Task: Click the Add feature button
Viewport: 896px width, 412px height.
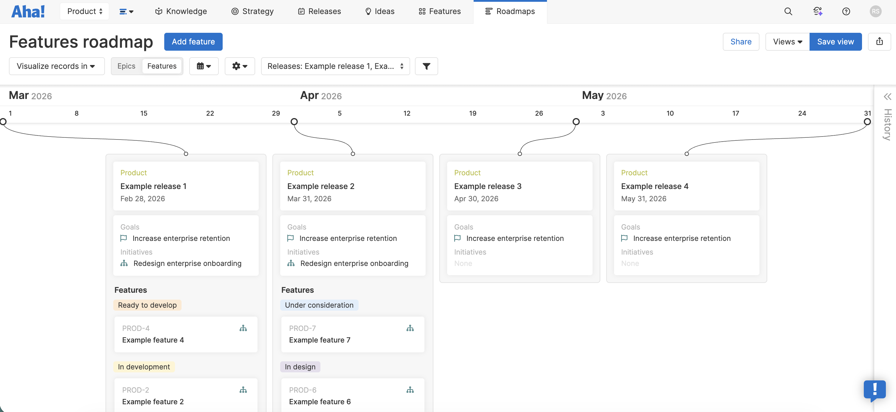Action: click(x=193, y=41)
